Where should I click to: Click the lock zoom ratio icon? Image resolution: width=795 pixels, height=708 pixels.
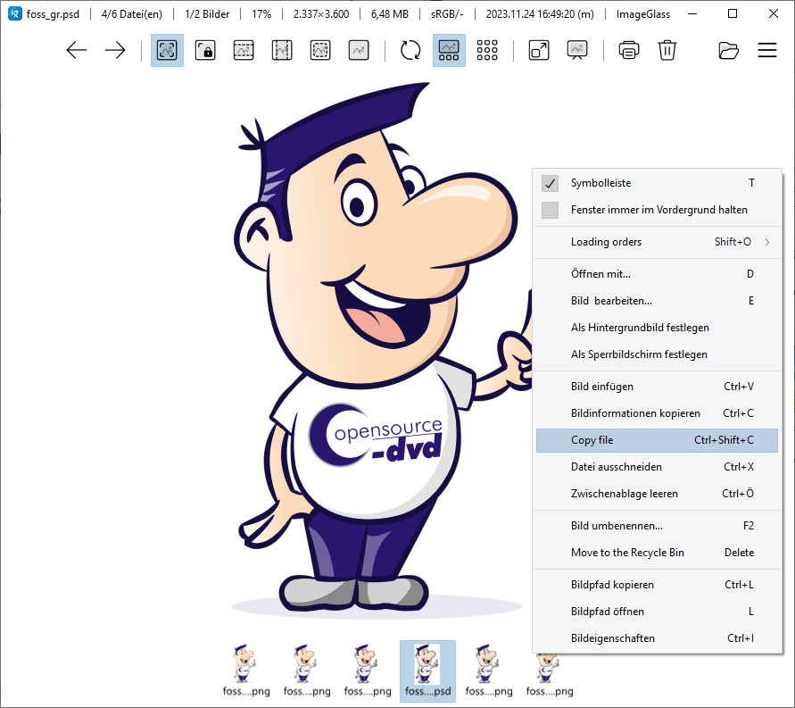pos(205,51)
